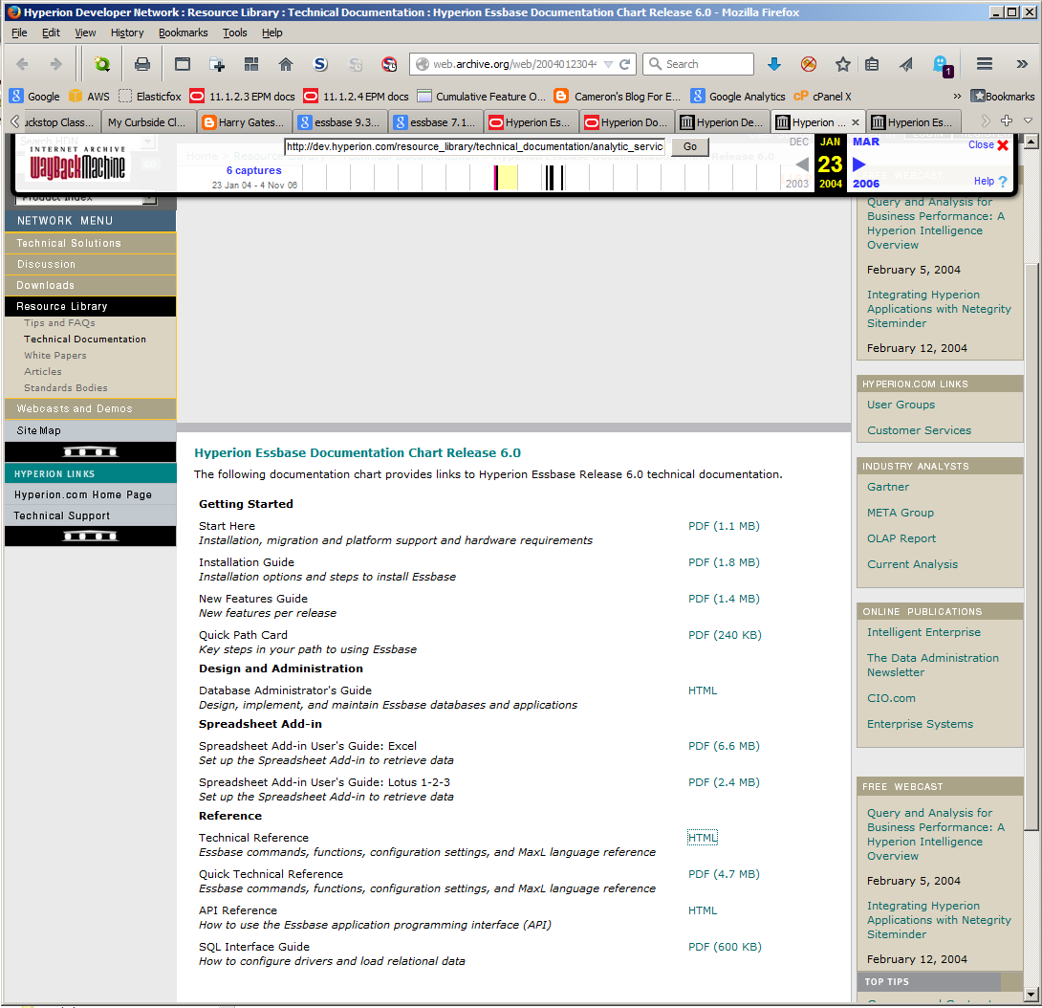Click the Go button in Wayback toolbar
This screenshot has height=1008, width=1042.
coord(690,146)
